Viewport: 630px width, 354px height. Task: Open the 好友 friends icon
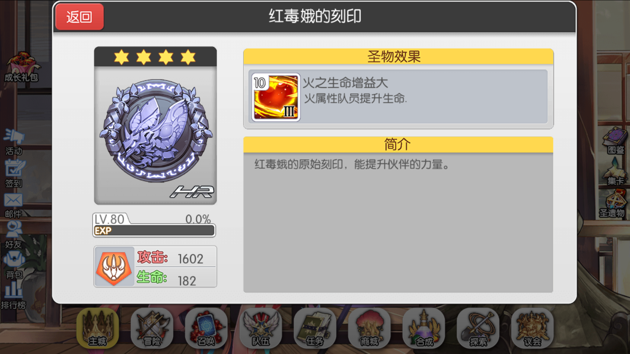point(13,235)
